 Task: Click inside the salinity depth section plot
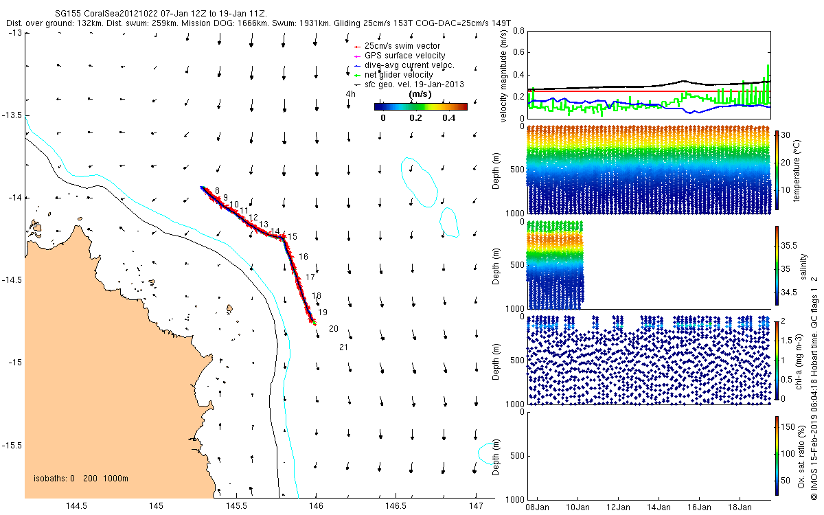[649, 265]
